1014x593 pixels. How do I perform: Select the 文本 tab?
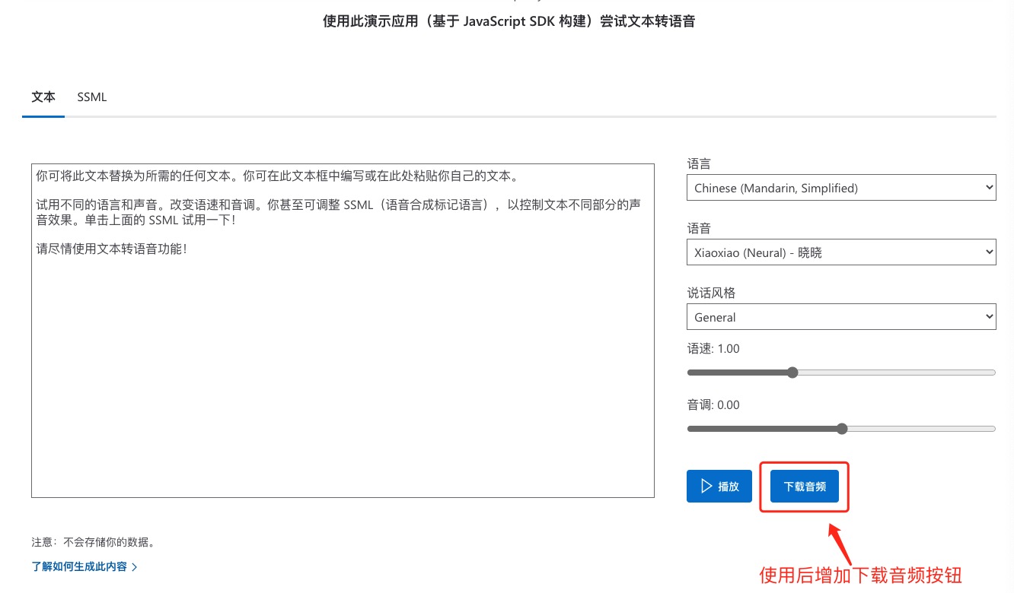point(43,97)
